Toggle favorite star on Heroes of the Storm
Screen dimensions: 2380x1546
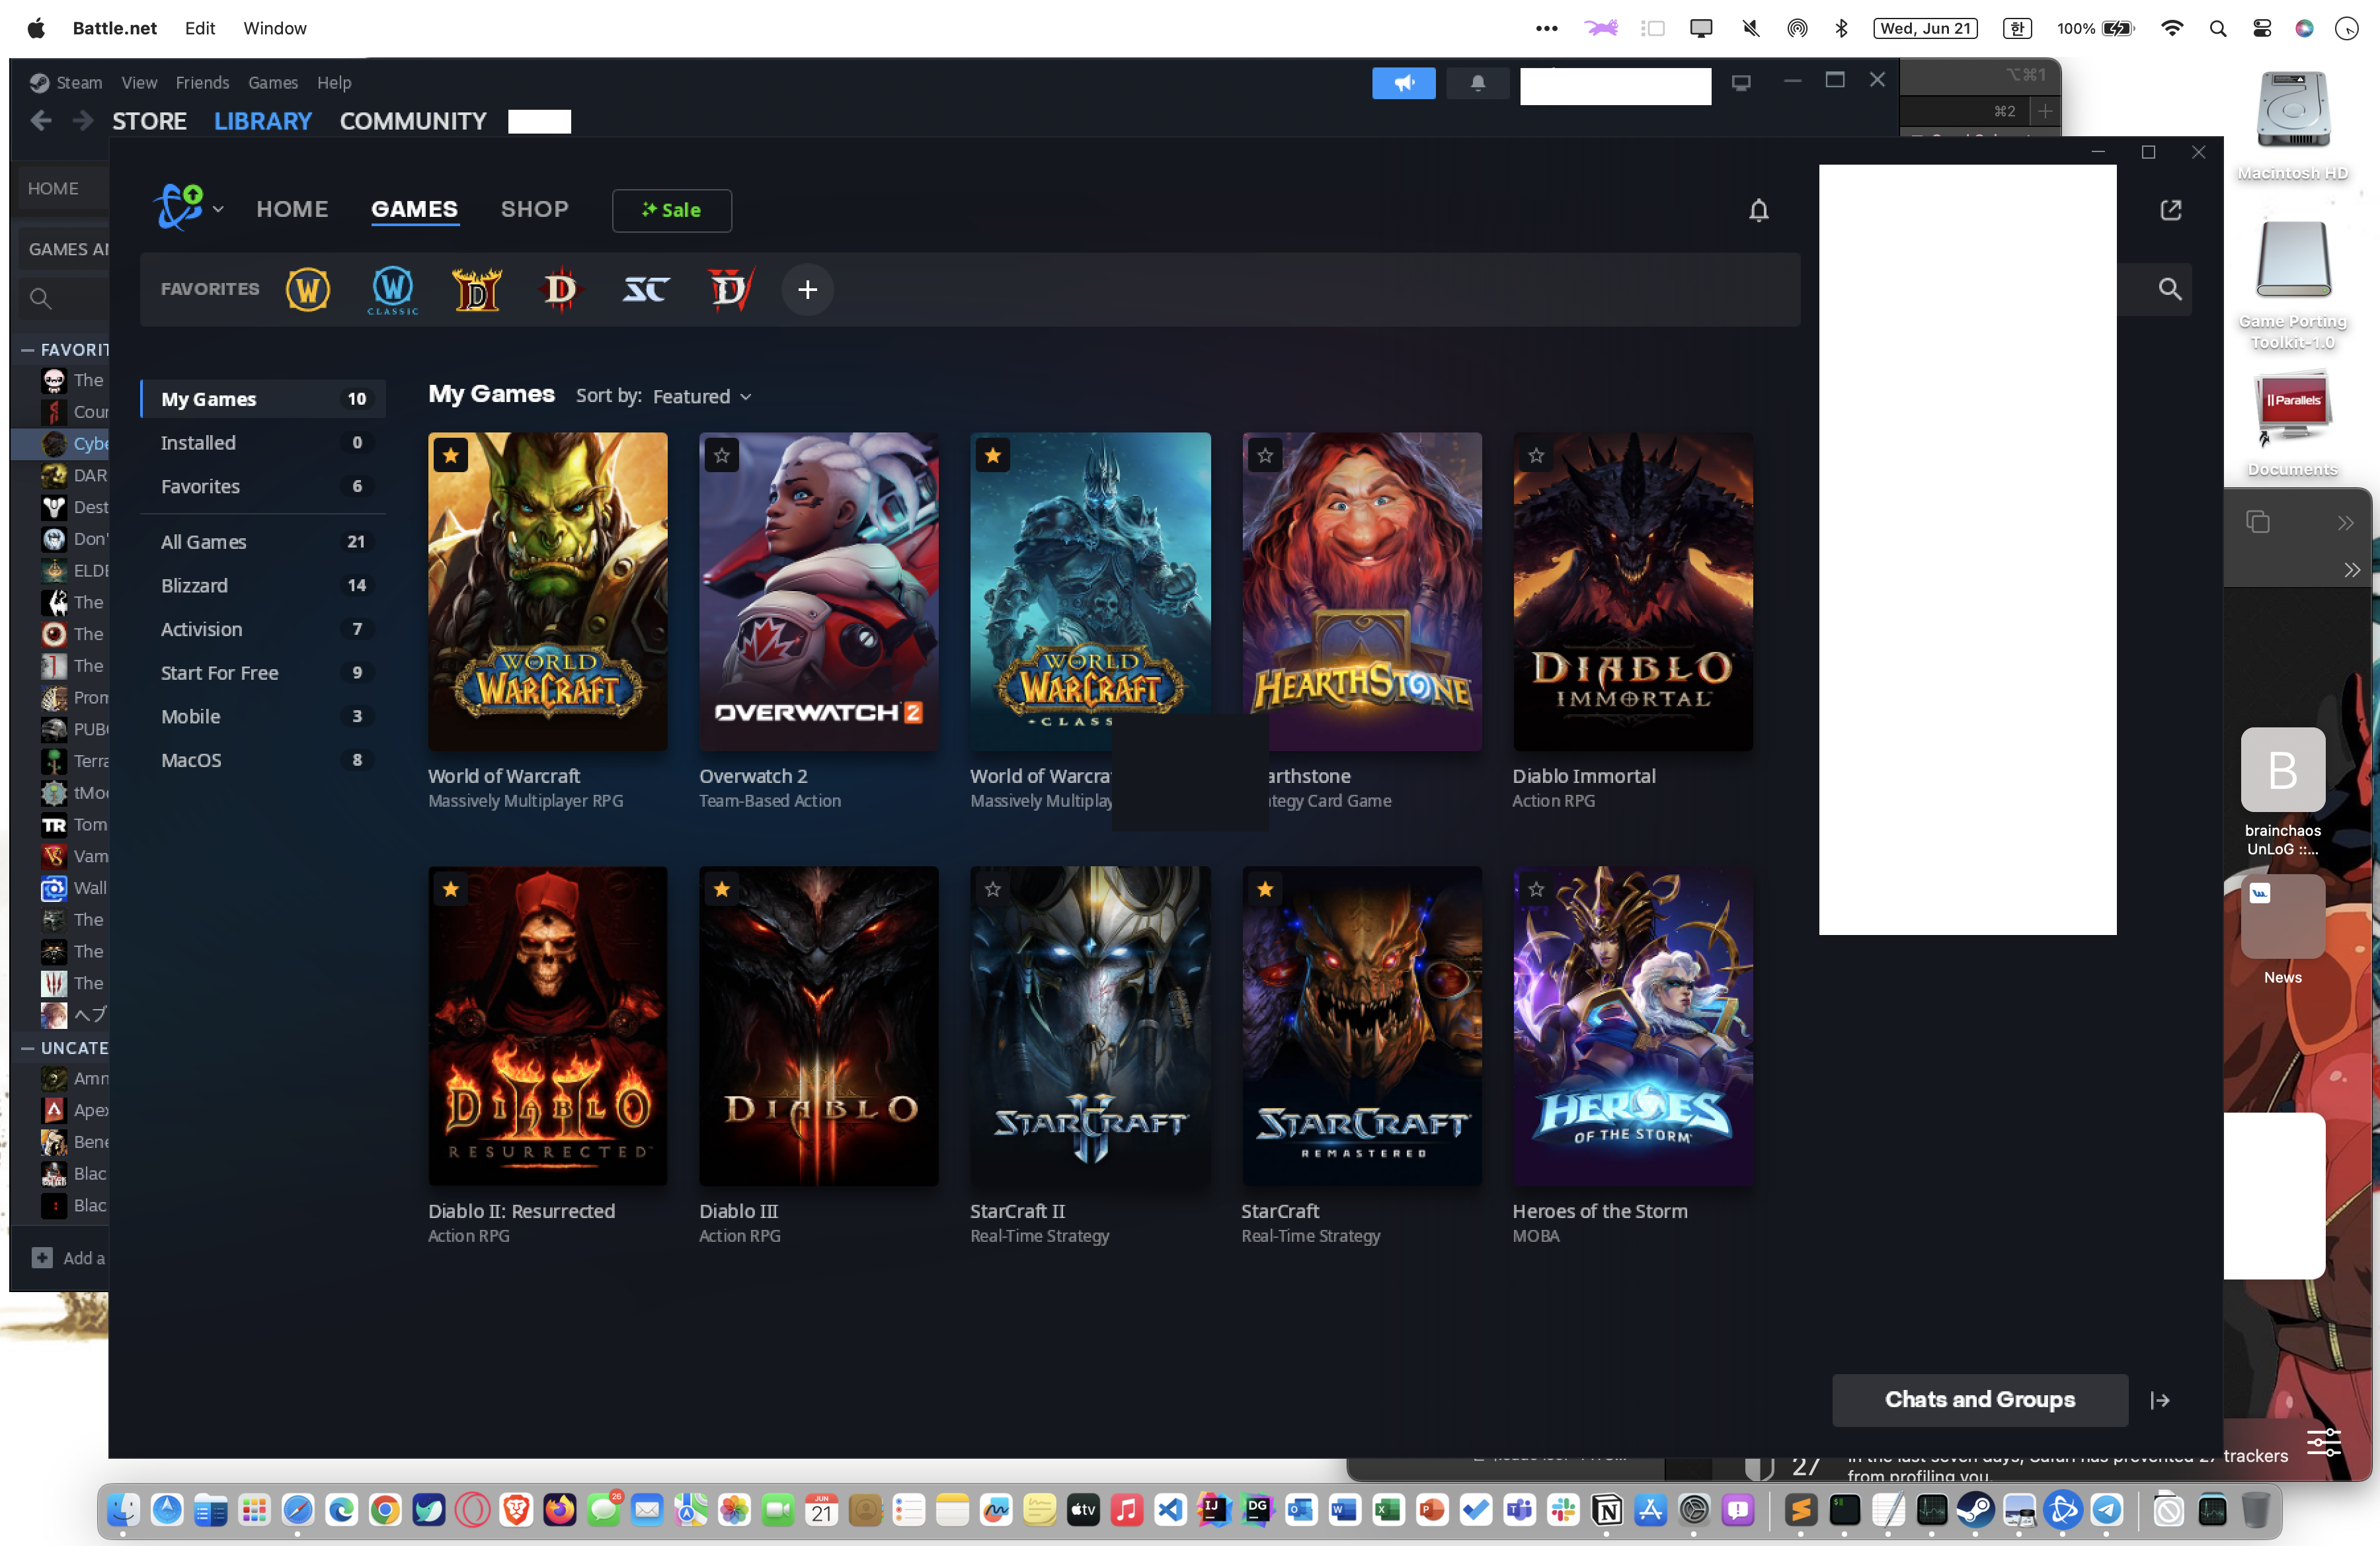click(1536, 889)
